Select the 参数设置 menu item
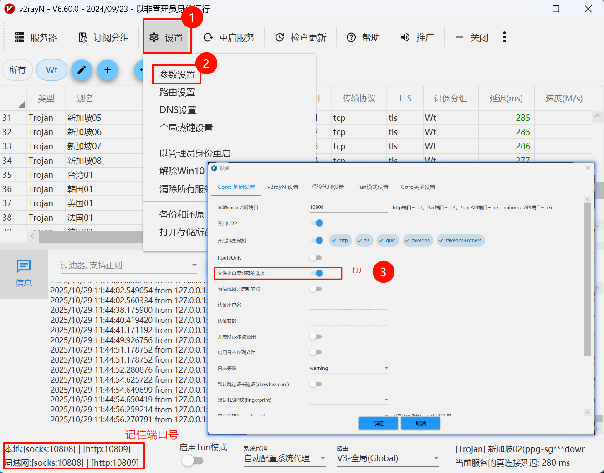The image size is (604, 473). (x=177, y=74)
